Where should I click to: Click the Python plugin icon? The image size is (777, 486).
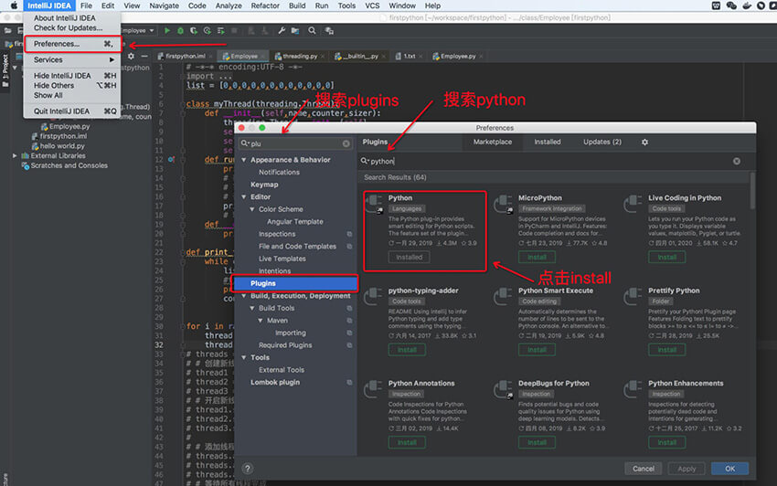[x=374, y=204]
